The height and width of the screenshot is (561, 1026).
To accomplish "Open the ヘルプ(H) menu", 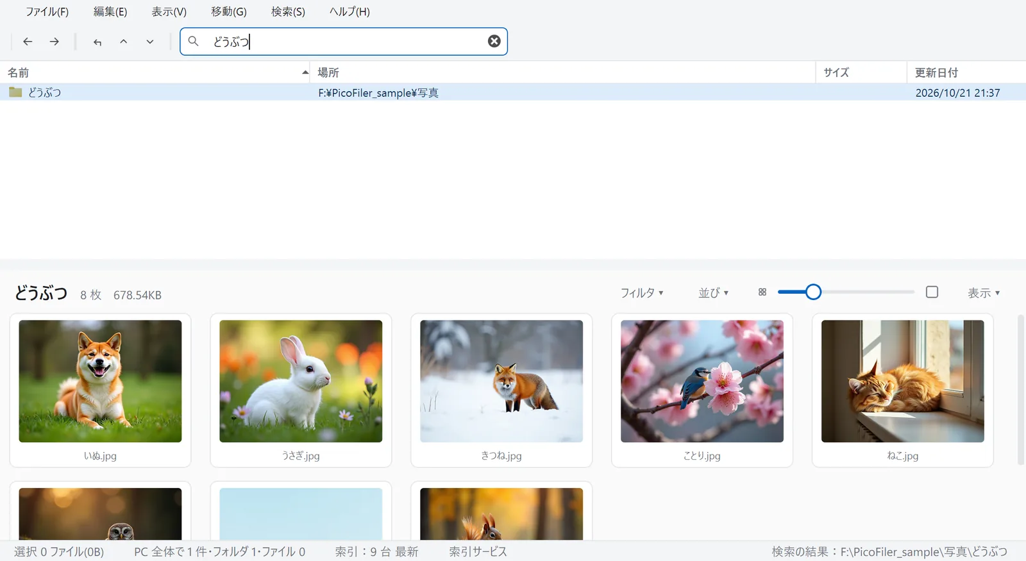I will 349,12.
